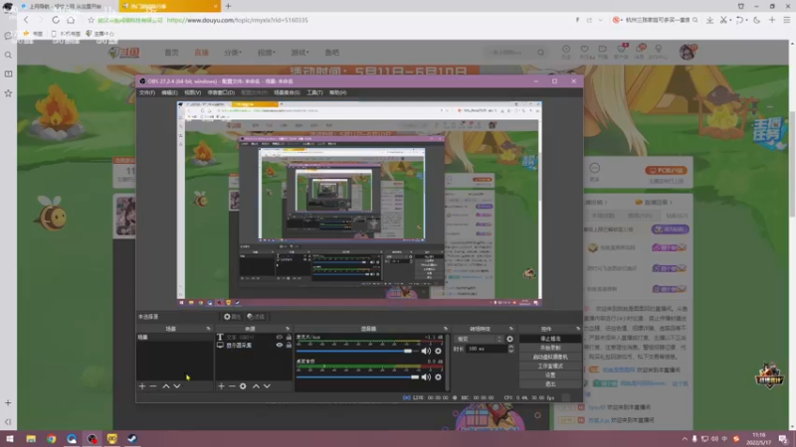
Task: Enable Studio Mode in OBS controls
Action: (550, 366)
